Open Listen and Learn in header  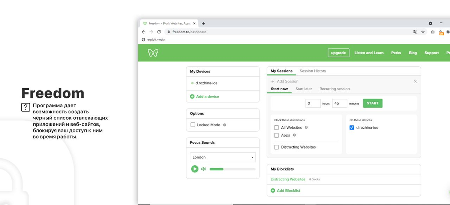[x=369, y=53]
